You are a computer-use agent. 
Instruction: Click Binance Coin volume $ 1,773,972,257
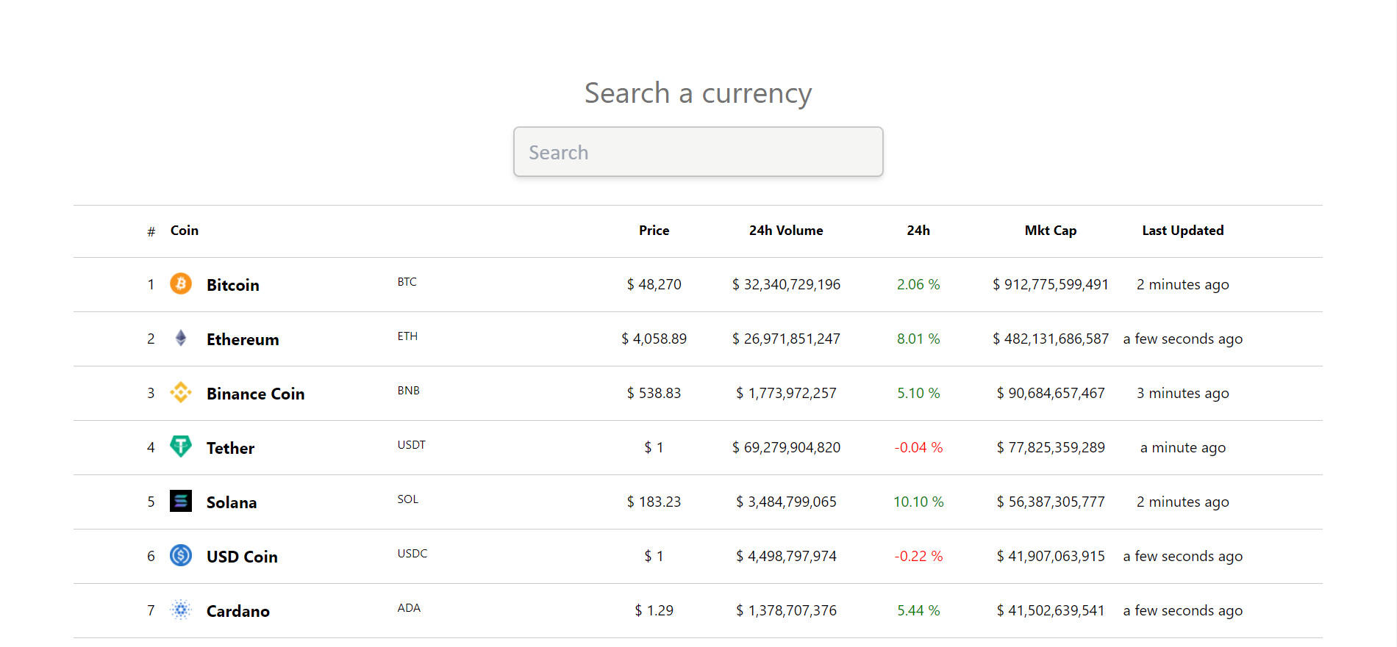(786, 393)
